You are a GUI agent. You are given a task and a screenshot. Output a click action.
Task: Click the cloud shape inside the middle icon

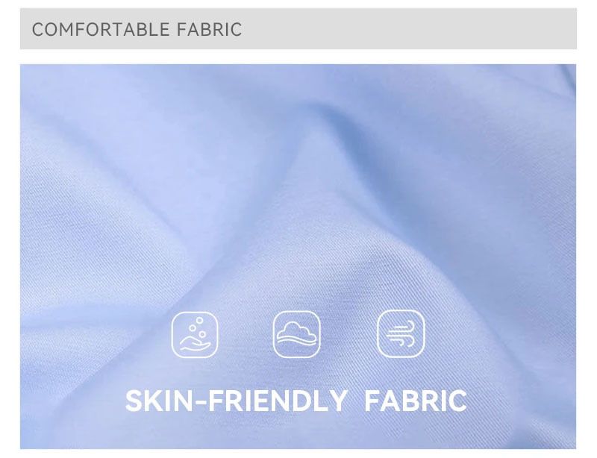click(296, 330)
